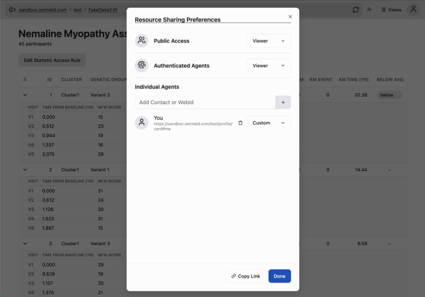
Task: Focus the Add Contact or WebId field
Action: point(205,103)
